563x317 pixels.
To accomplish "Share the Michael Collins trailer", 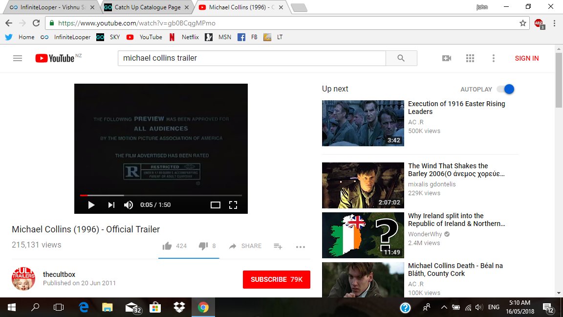I will (x=245, y=246).
